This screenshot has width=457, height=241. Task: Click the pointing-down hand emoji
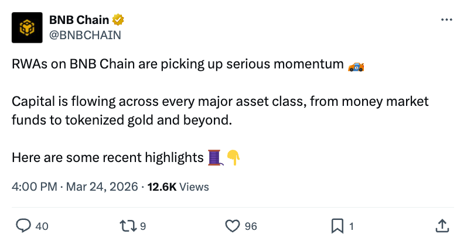tap(233, 157)
